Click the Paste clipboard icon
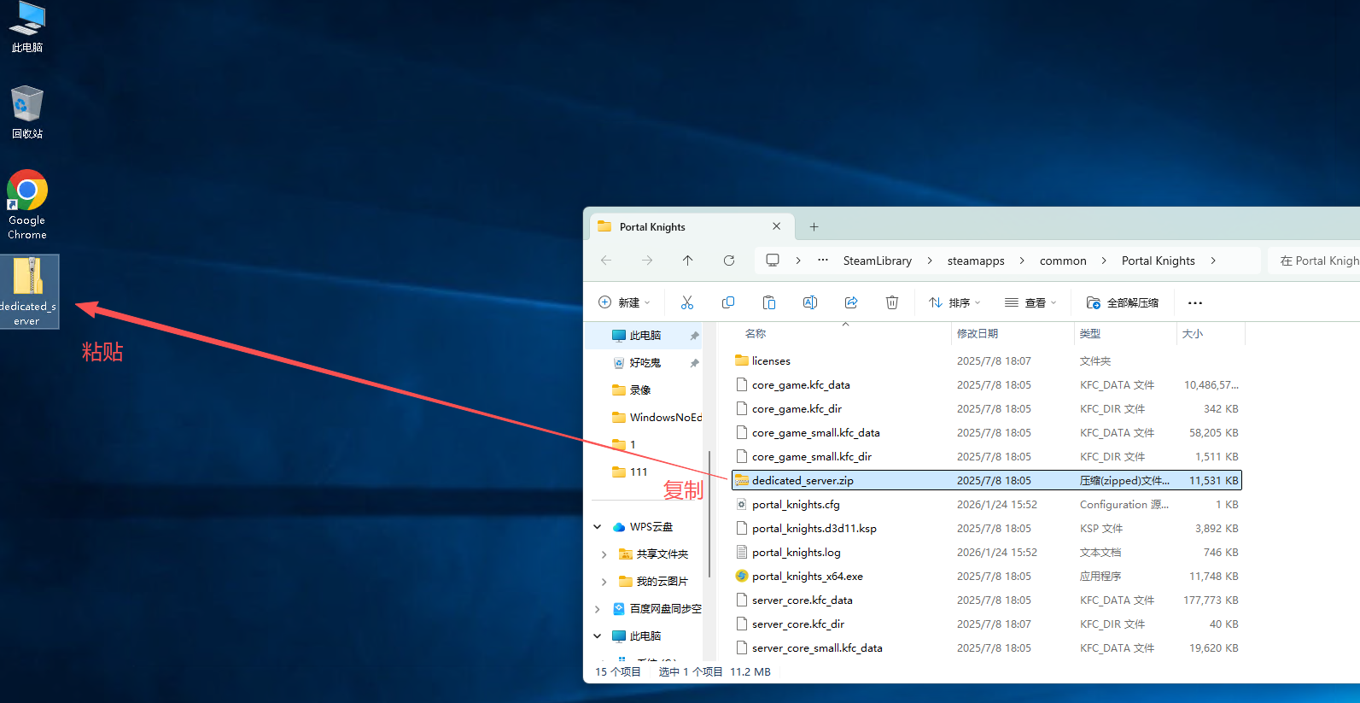This screenshot has width=1360, height=703. pyautogui.click(x=768, y=302)
